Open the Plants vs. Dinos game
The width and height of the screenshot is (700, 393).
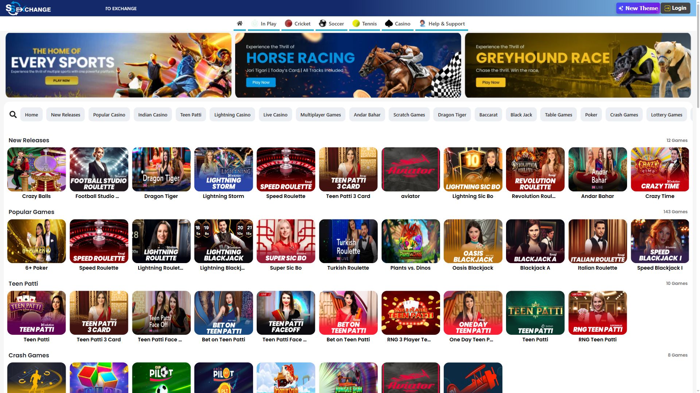click(x=411, y=241)
